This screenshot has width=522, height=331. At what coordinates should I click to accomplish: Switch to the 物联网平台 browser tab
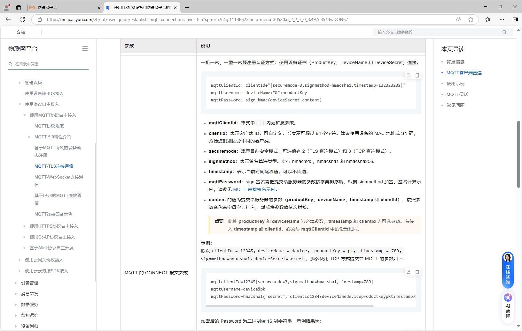tap(64, 8)
